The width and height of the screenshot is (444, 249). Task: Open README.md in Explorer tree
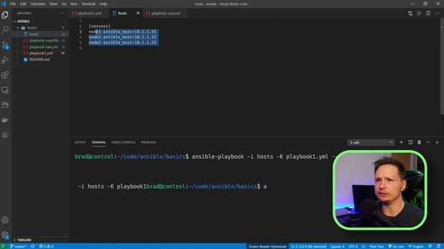(x=40, y=59)
